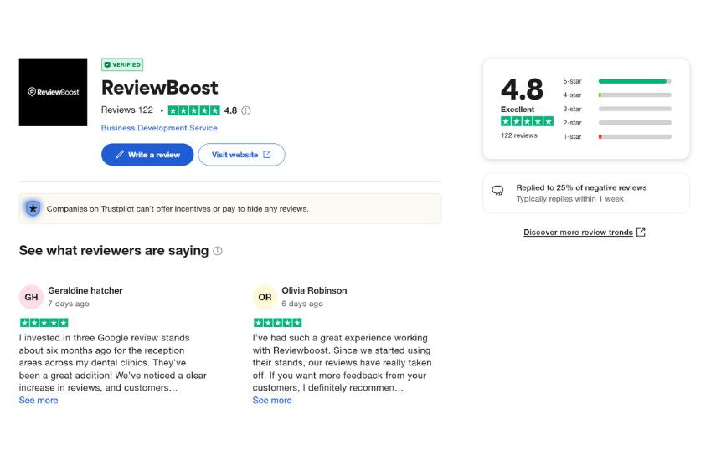Open Business Development Service category link
Viewport: 716px width, 460px height.
click(x=159, y=128)
